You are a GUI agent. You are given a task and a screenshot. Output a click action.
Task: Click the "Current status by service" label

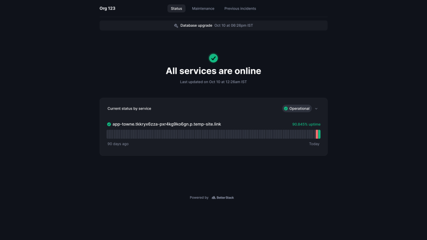pyautogui.click(x=129, y=109)
